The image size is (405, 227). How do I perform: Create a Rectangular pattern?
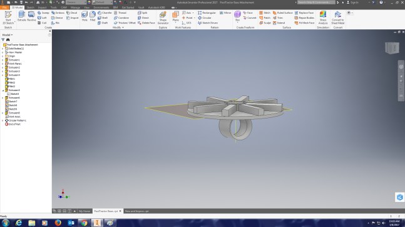click(207, 12)
